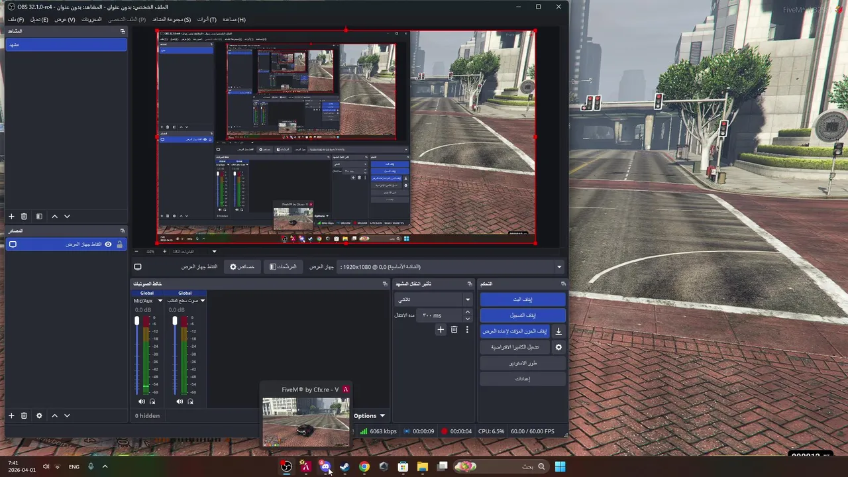Click the Windows Start button
The height and width of the screenshot is (477, 848).
560,466
